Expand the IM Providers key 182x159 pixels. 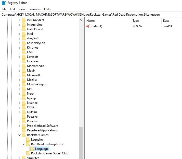(x=19, y=20)
